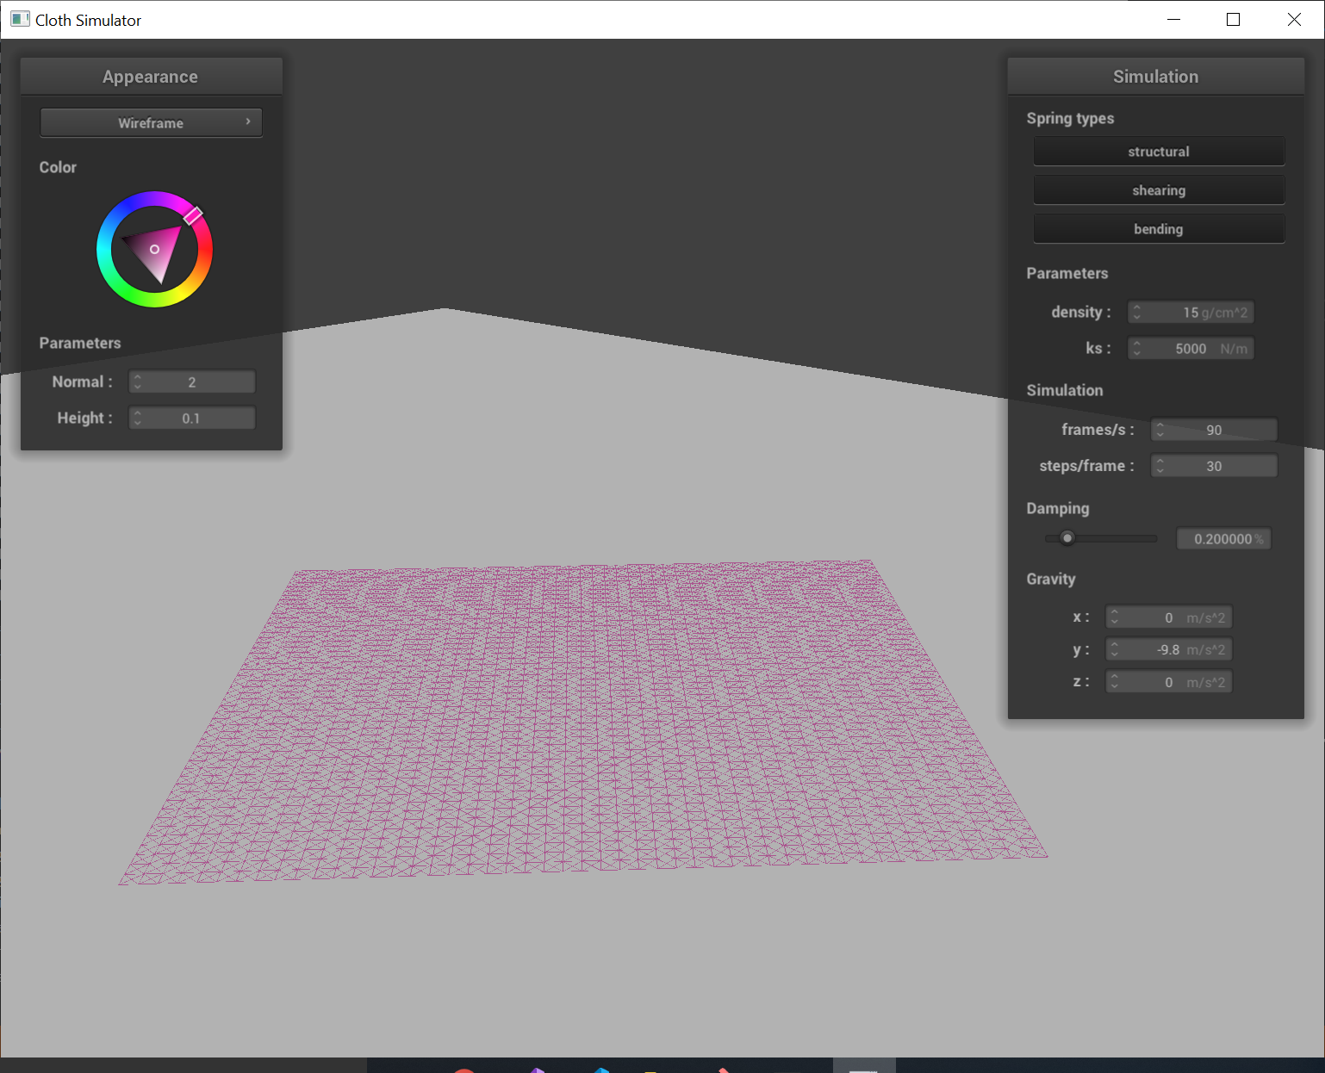The height and width of the screenshot is (1073, 1325).
Task: Toggle the shearing spring type
Action: pyautogui.click(x=1159, y=190)
